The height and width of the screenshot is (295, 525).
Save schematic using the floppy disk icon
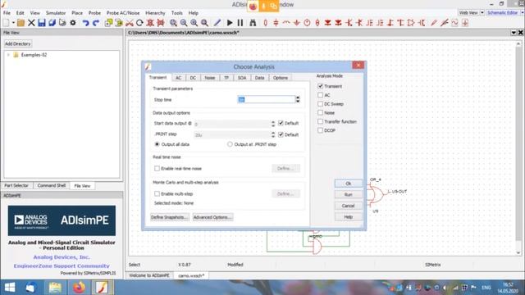pos(42,23)
